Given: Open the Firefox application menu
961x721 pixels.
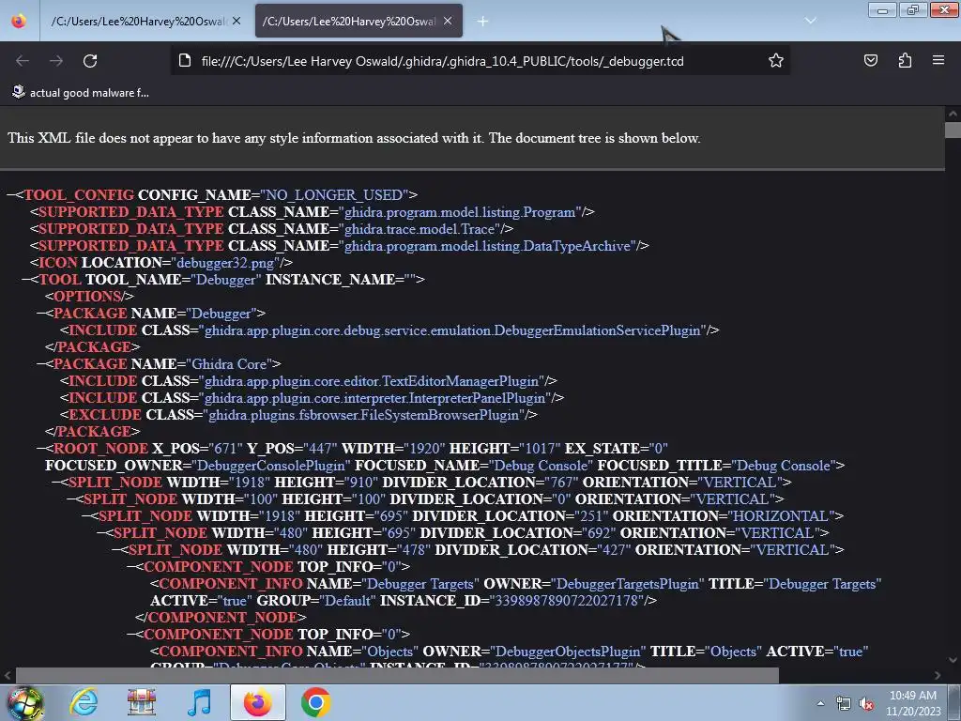Looking at the screenshot, I should tap(938, 60).
